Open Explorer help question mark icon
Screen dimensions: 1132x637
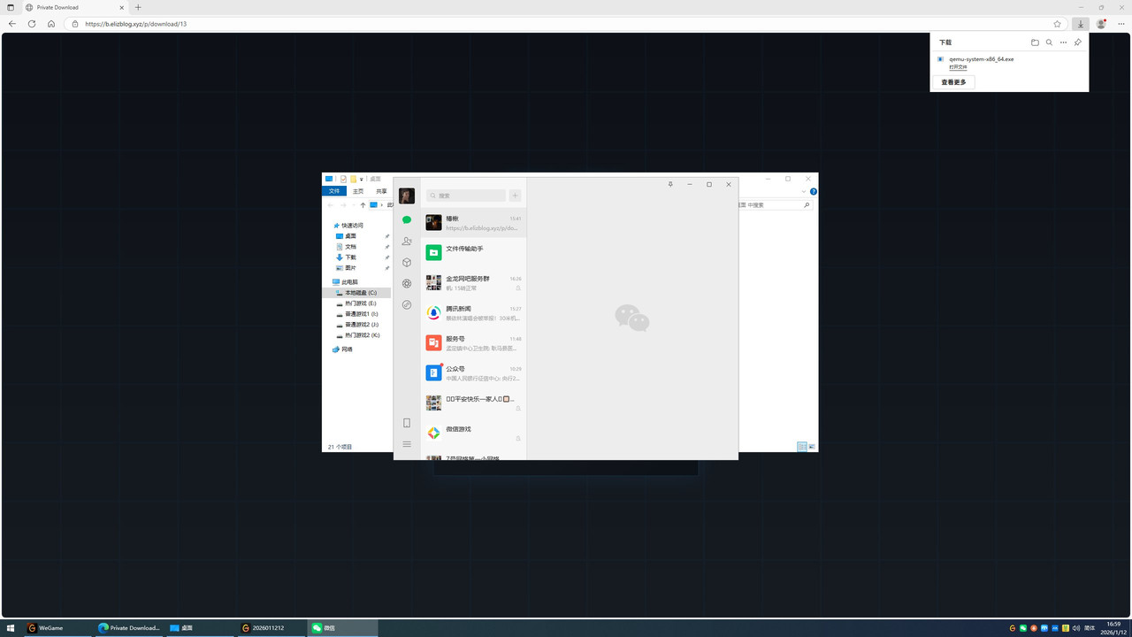[x=814, y=191]
